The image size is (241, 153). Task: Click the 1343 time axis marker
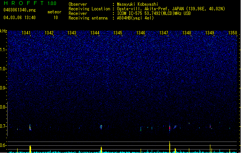pos(72,33)
